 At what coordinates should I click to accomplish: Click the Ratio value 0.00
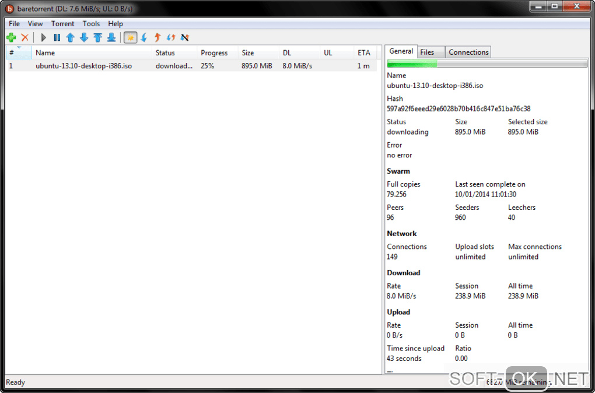coord(461,359)
